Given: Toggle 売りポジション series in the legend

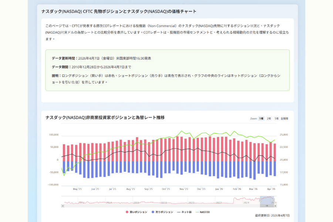Looking at the screenshot, I should [x=164, y=212].
